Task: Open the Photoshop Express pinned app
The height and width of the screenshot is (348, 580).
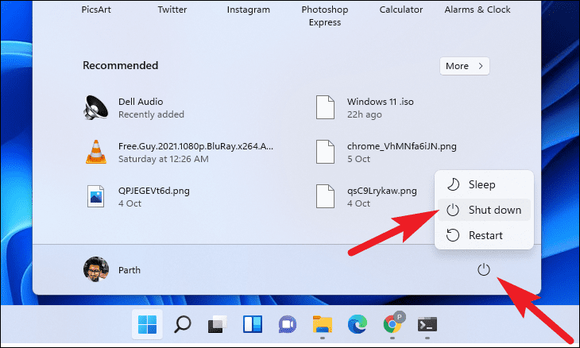Action: click(x=325, y=16)
